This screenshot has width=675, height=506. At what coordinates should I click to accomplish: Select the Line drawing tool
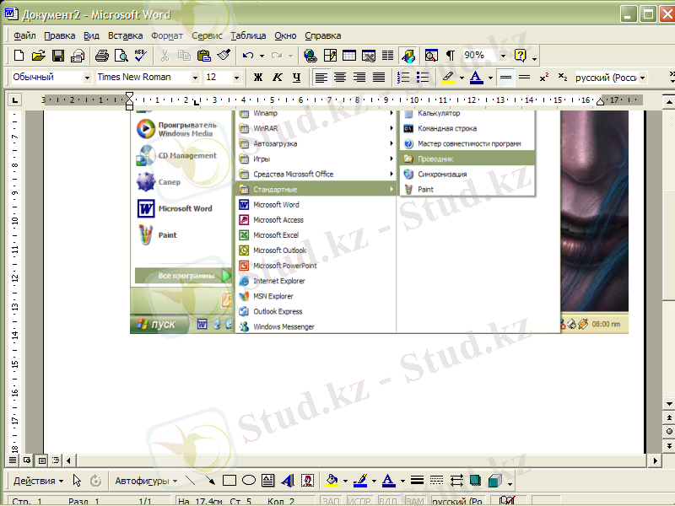[191, 480]
